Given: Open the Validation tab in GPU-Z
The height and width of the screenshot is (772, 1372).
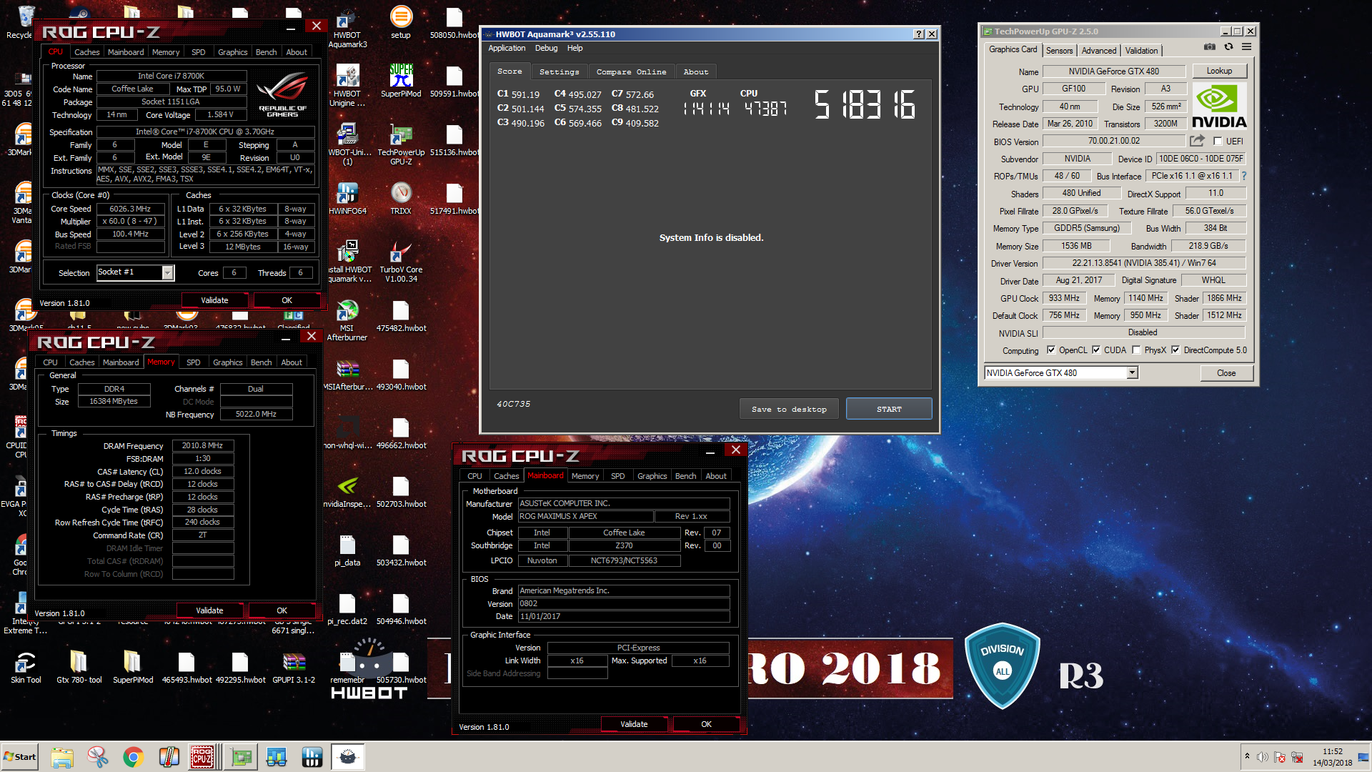Looking at the screenshot, I should 1141,51.
